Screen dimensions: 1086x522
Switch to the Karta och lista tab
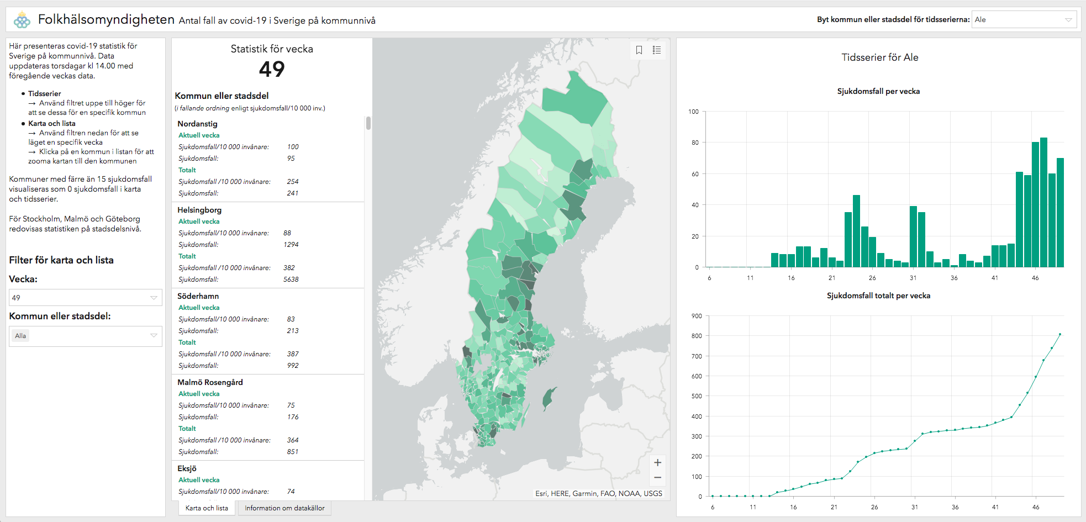coord(207,508)
